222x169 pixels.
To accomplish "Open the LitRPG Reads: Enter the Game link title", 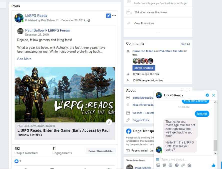I will [63, 133].
